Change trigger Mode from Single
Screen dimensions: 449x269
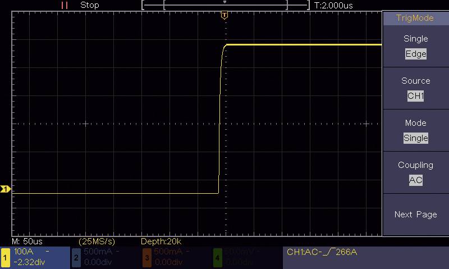point(415,131)
